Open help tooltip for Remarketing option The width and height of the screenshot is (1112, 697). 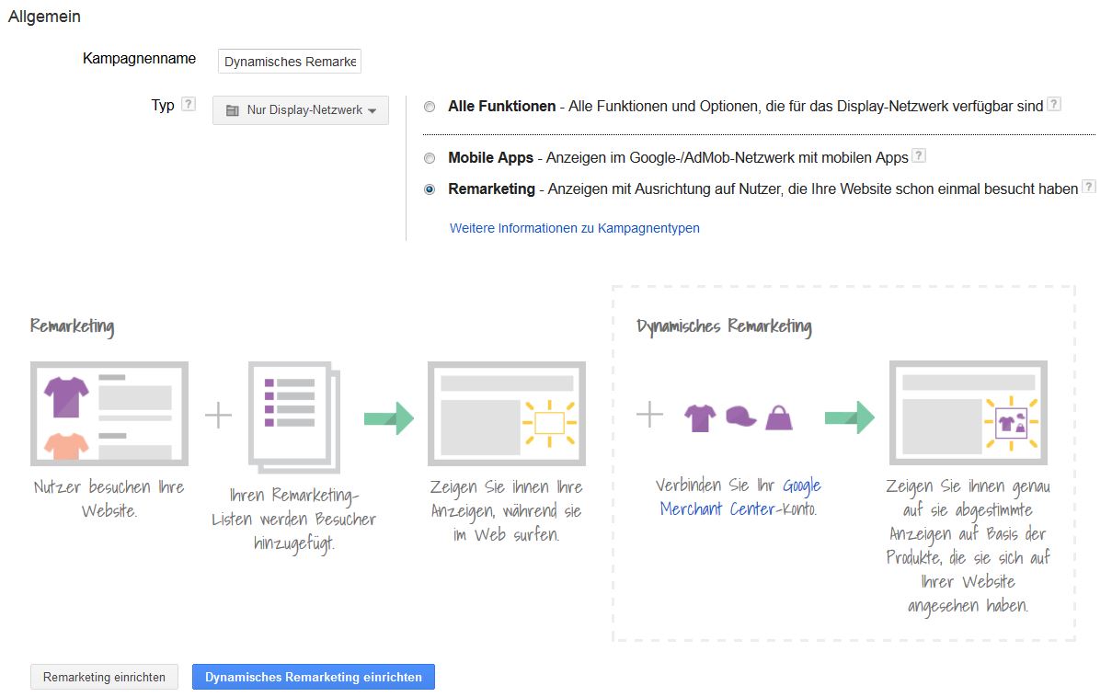click(x=1089, y=187)
